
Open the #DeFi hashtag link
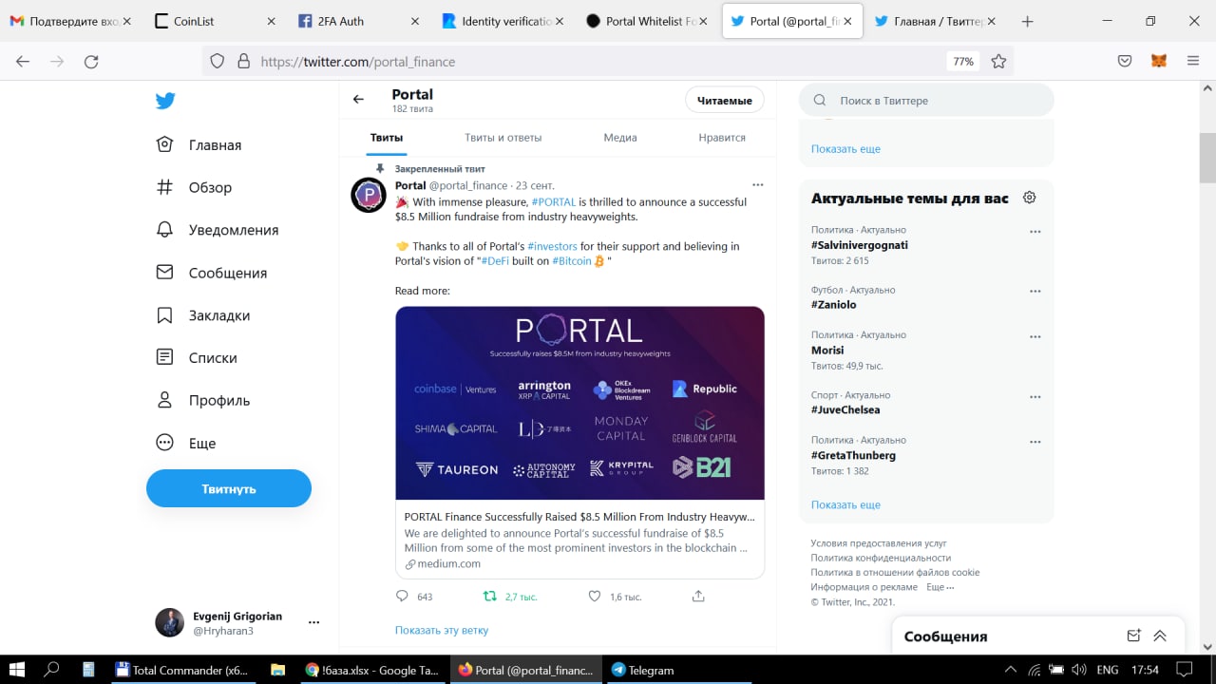coord(494,260)
